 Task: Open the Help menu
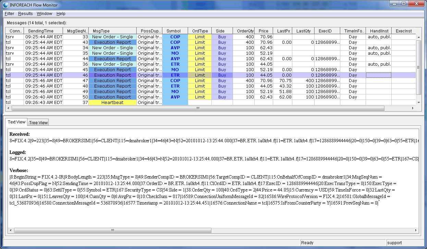(61, 14)
